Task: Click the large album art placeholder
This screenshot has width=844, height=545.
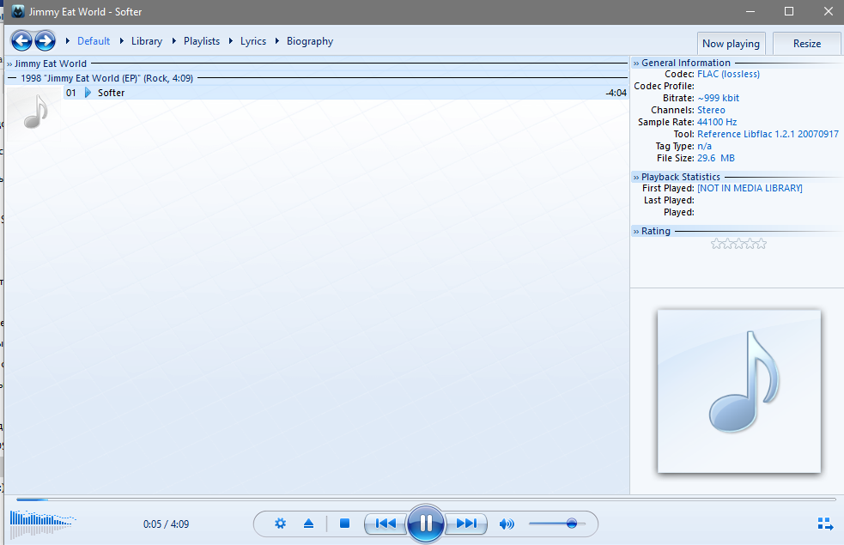Action: (x=739, y=391)
